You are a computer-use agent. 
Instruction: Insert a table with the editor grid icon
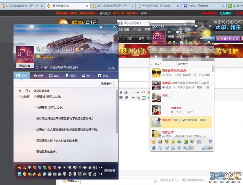(x=144, y=98)
